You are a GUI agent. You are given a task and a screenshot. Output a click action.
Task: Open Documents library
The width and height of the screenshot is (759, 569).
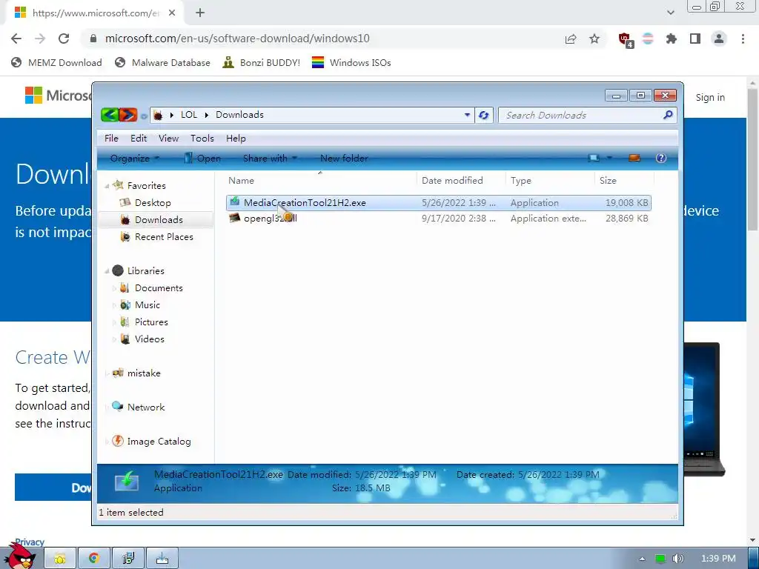(159, 288)
